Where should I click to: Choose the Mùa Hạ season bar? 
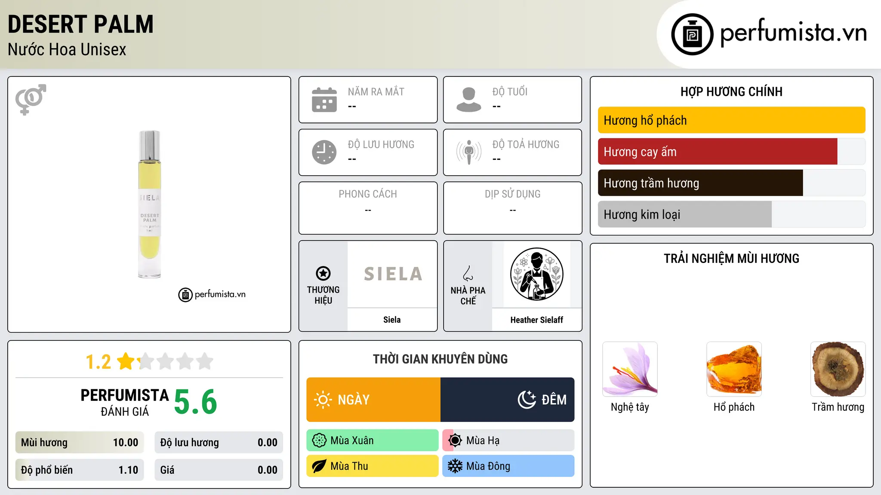[508, 440]
